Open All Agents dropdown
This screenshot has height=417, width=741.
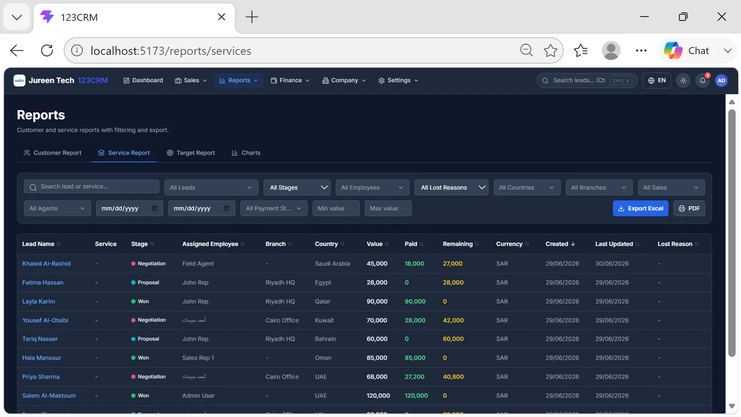(x=57, y=208)
